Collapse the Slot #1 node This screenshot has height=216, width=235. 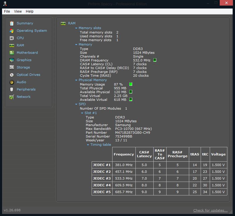[82, 113]
